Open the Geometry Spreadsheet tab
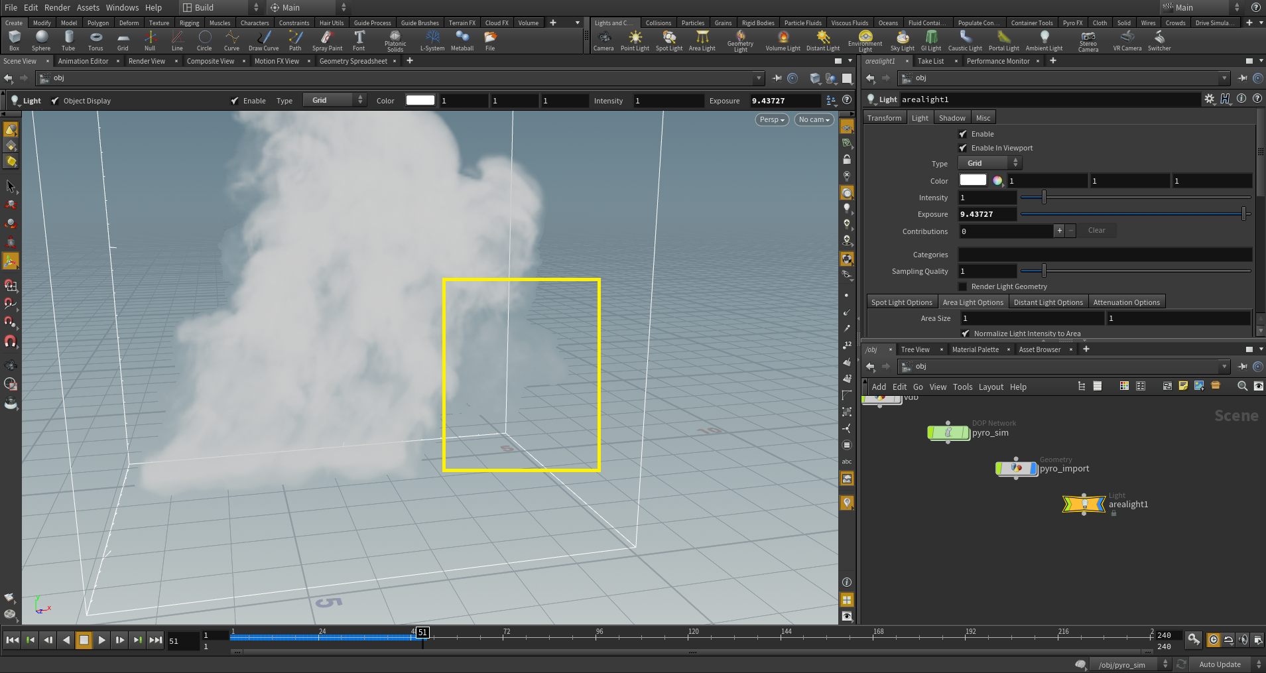The height and width of the screenshot is (673, 1266). click(353, 61)
